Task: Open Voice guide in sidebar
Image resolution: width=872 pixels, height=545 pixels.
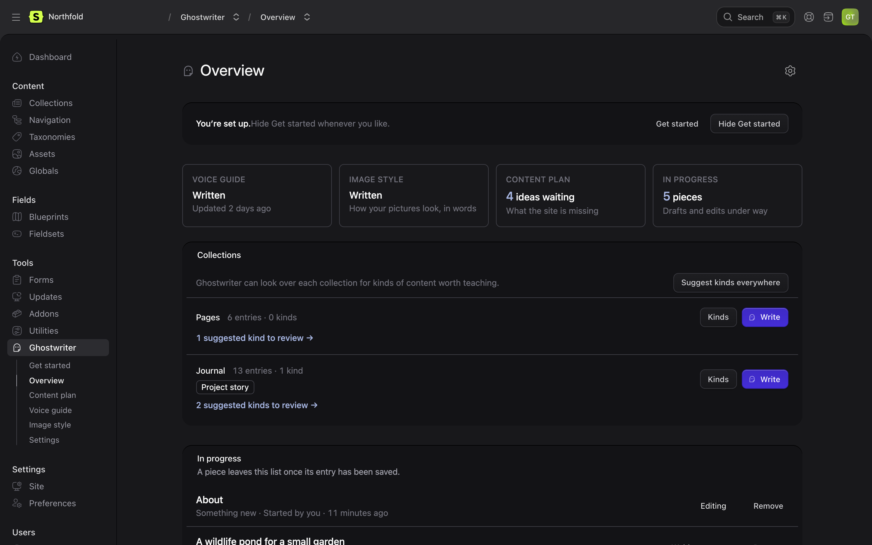Action: point(51,410)
